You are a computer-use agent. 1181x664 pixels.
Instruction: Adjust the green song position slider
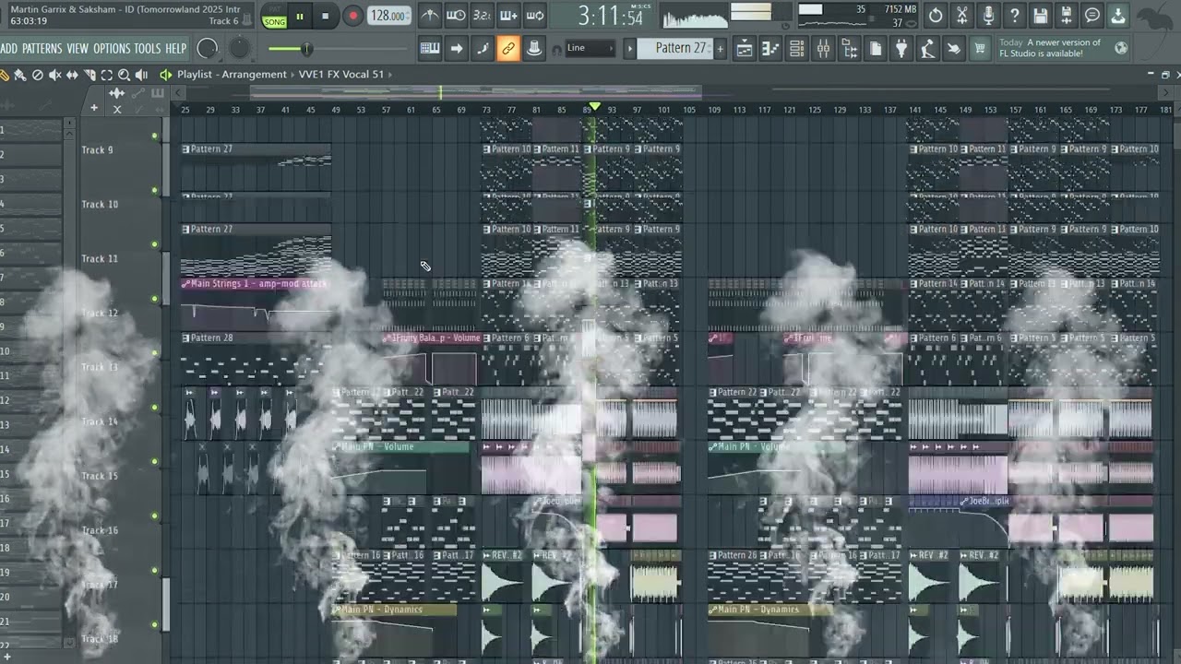click(x=338, y=49)
